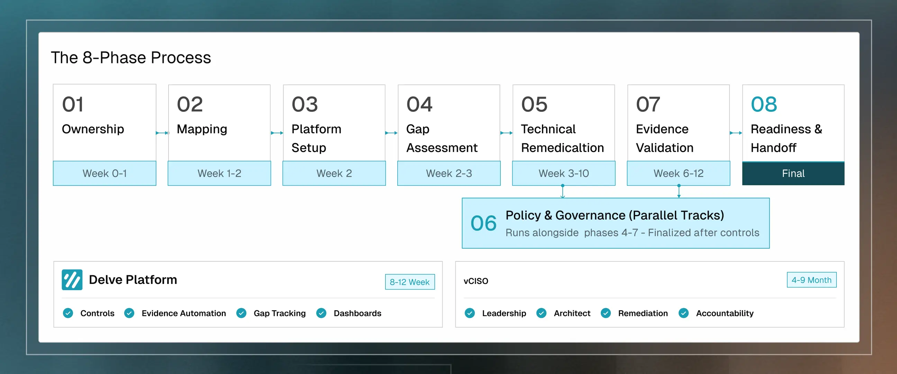897x374 pixels.
Task: Click the checkmark icon beside Gap Tracking
Action: tap(241, 313)
